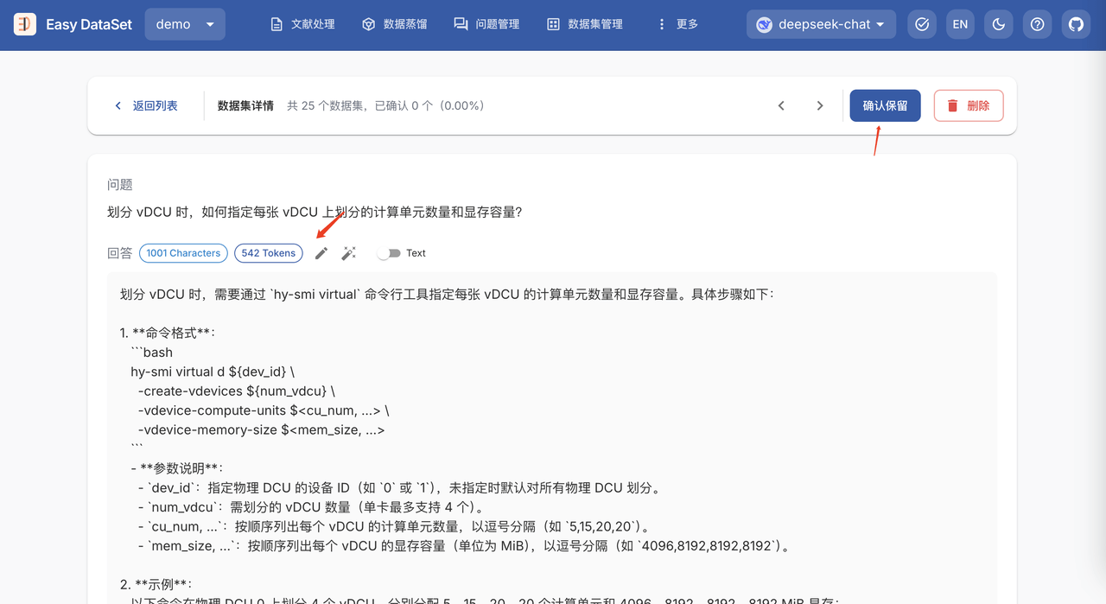Click the hy-smi virtual d command line

(213, 372)
